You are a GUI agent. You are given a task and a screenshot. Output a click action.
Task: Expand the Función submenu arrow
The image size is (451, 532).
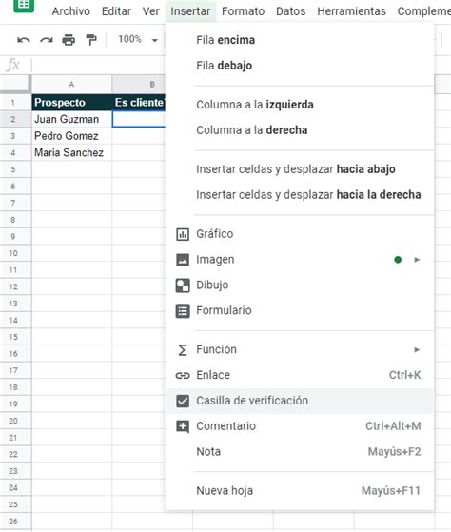tap(417, 349)
